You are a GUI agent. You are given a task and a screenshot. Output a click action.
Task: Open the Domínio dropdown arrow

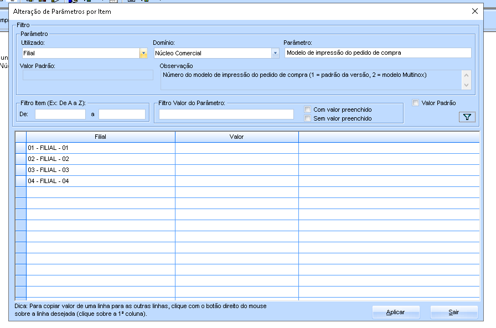point(275,53)
